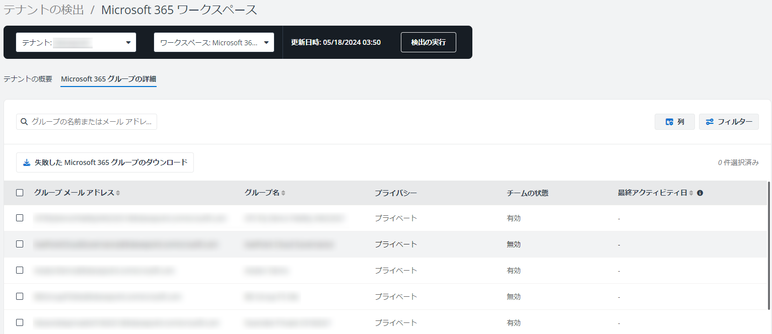Open the テナント dropdown

76,42
